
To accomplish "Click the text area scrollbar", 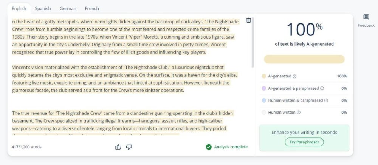I will click(x=253, y=42).
